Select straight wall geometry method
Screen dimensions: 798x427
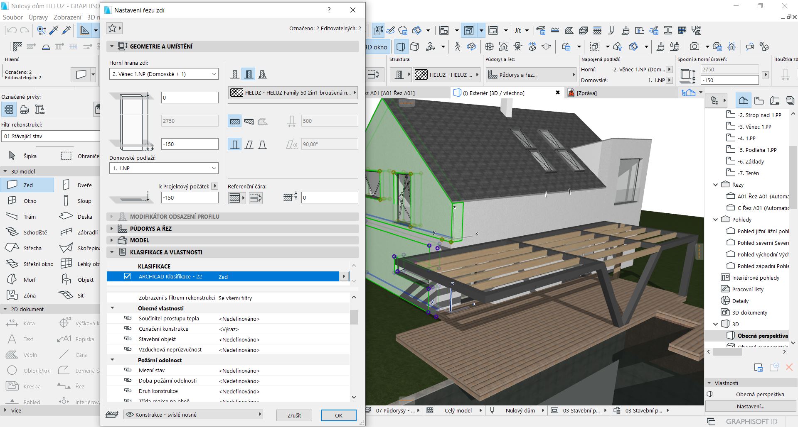[x=235, y=121]
